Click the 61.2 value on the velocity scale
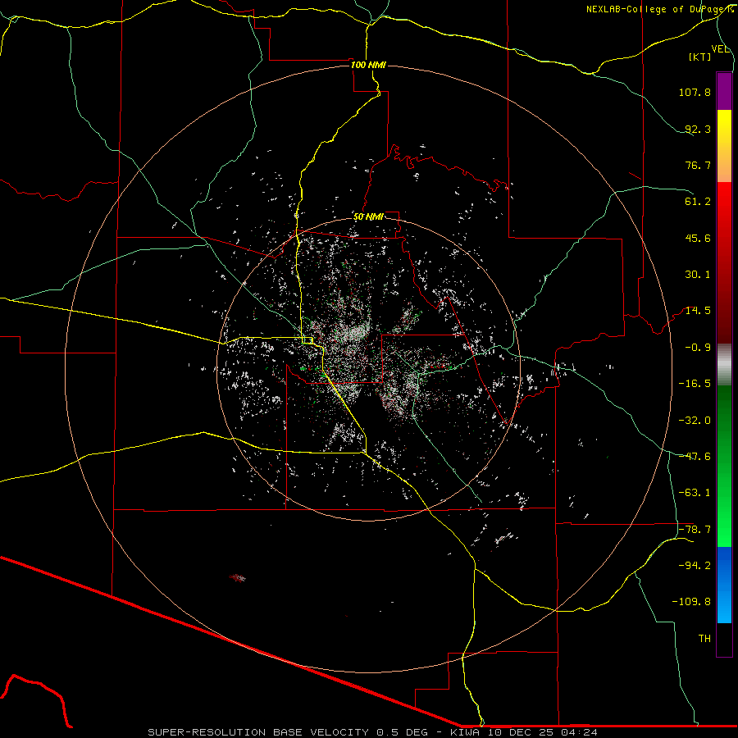 coord(697,202)
